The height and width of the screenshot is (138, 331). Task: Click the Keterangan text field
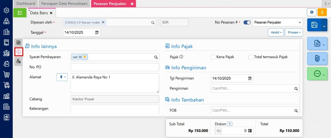pyautogui.click(x=115, y=109)
